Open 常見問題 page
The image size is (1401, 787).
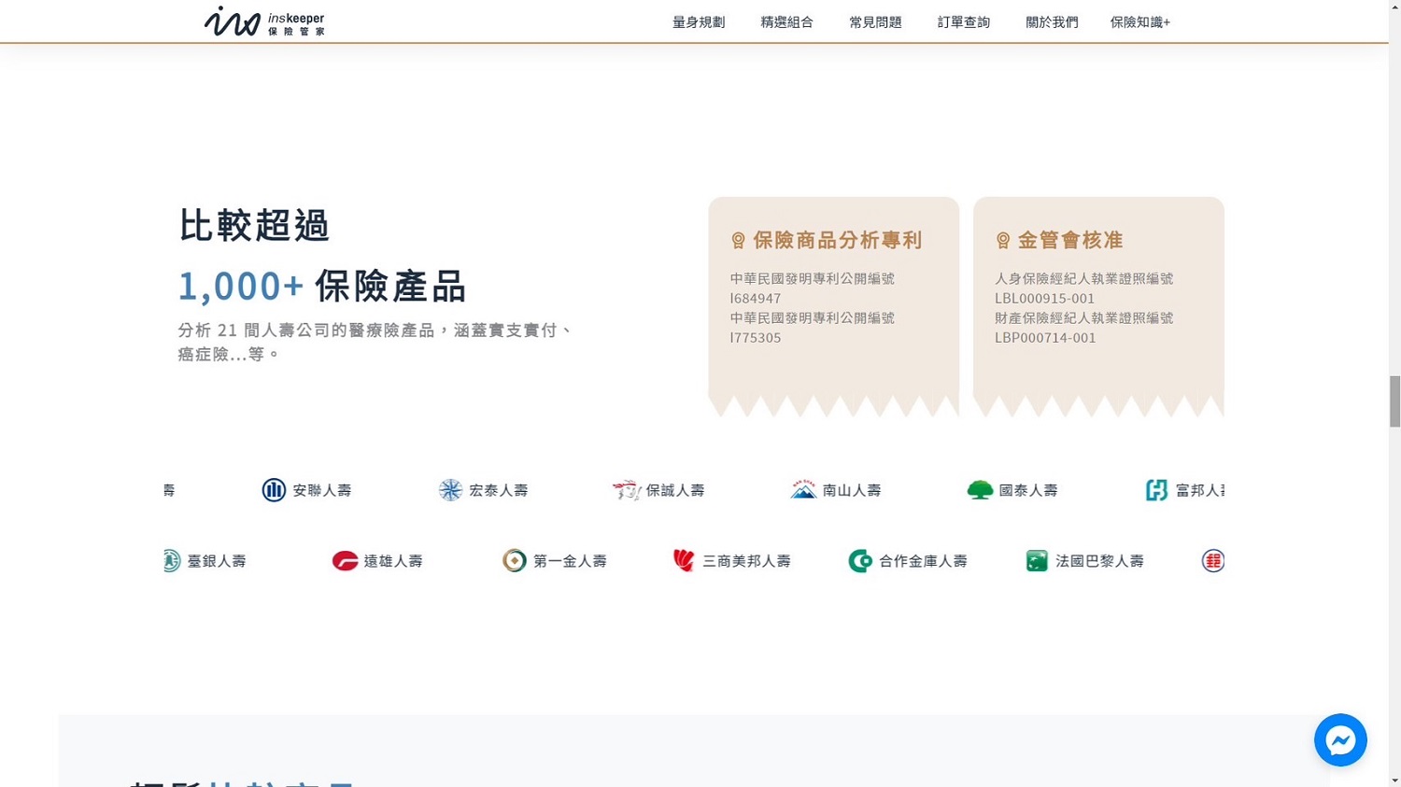click(x=875, y=22)
